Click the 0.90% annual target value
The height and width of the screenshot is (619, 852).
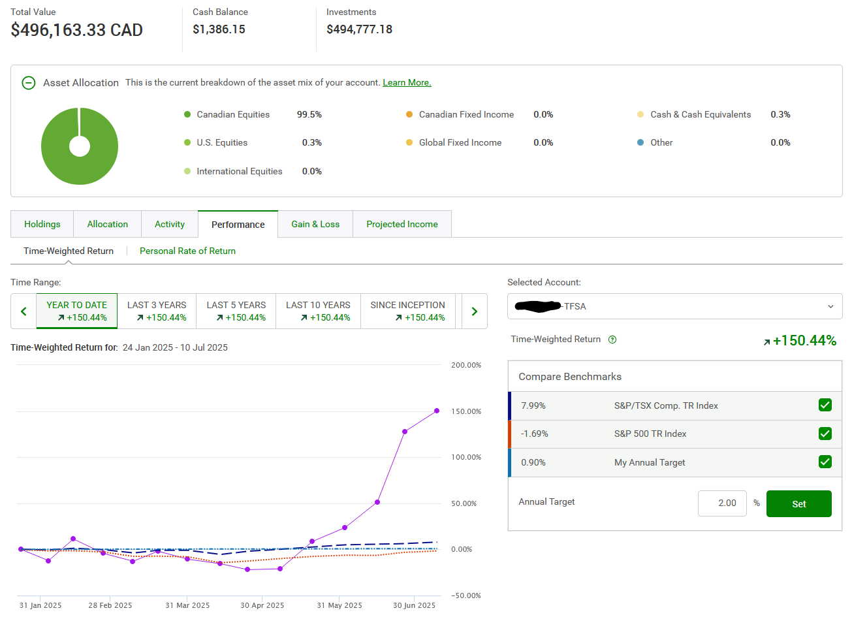533,462
